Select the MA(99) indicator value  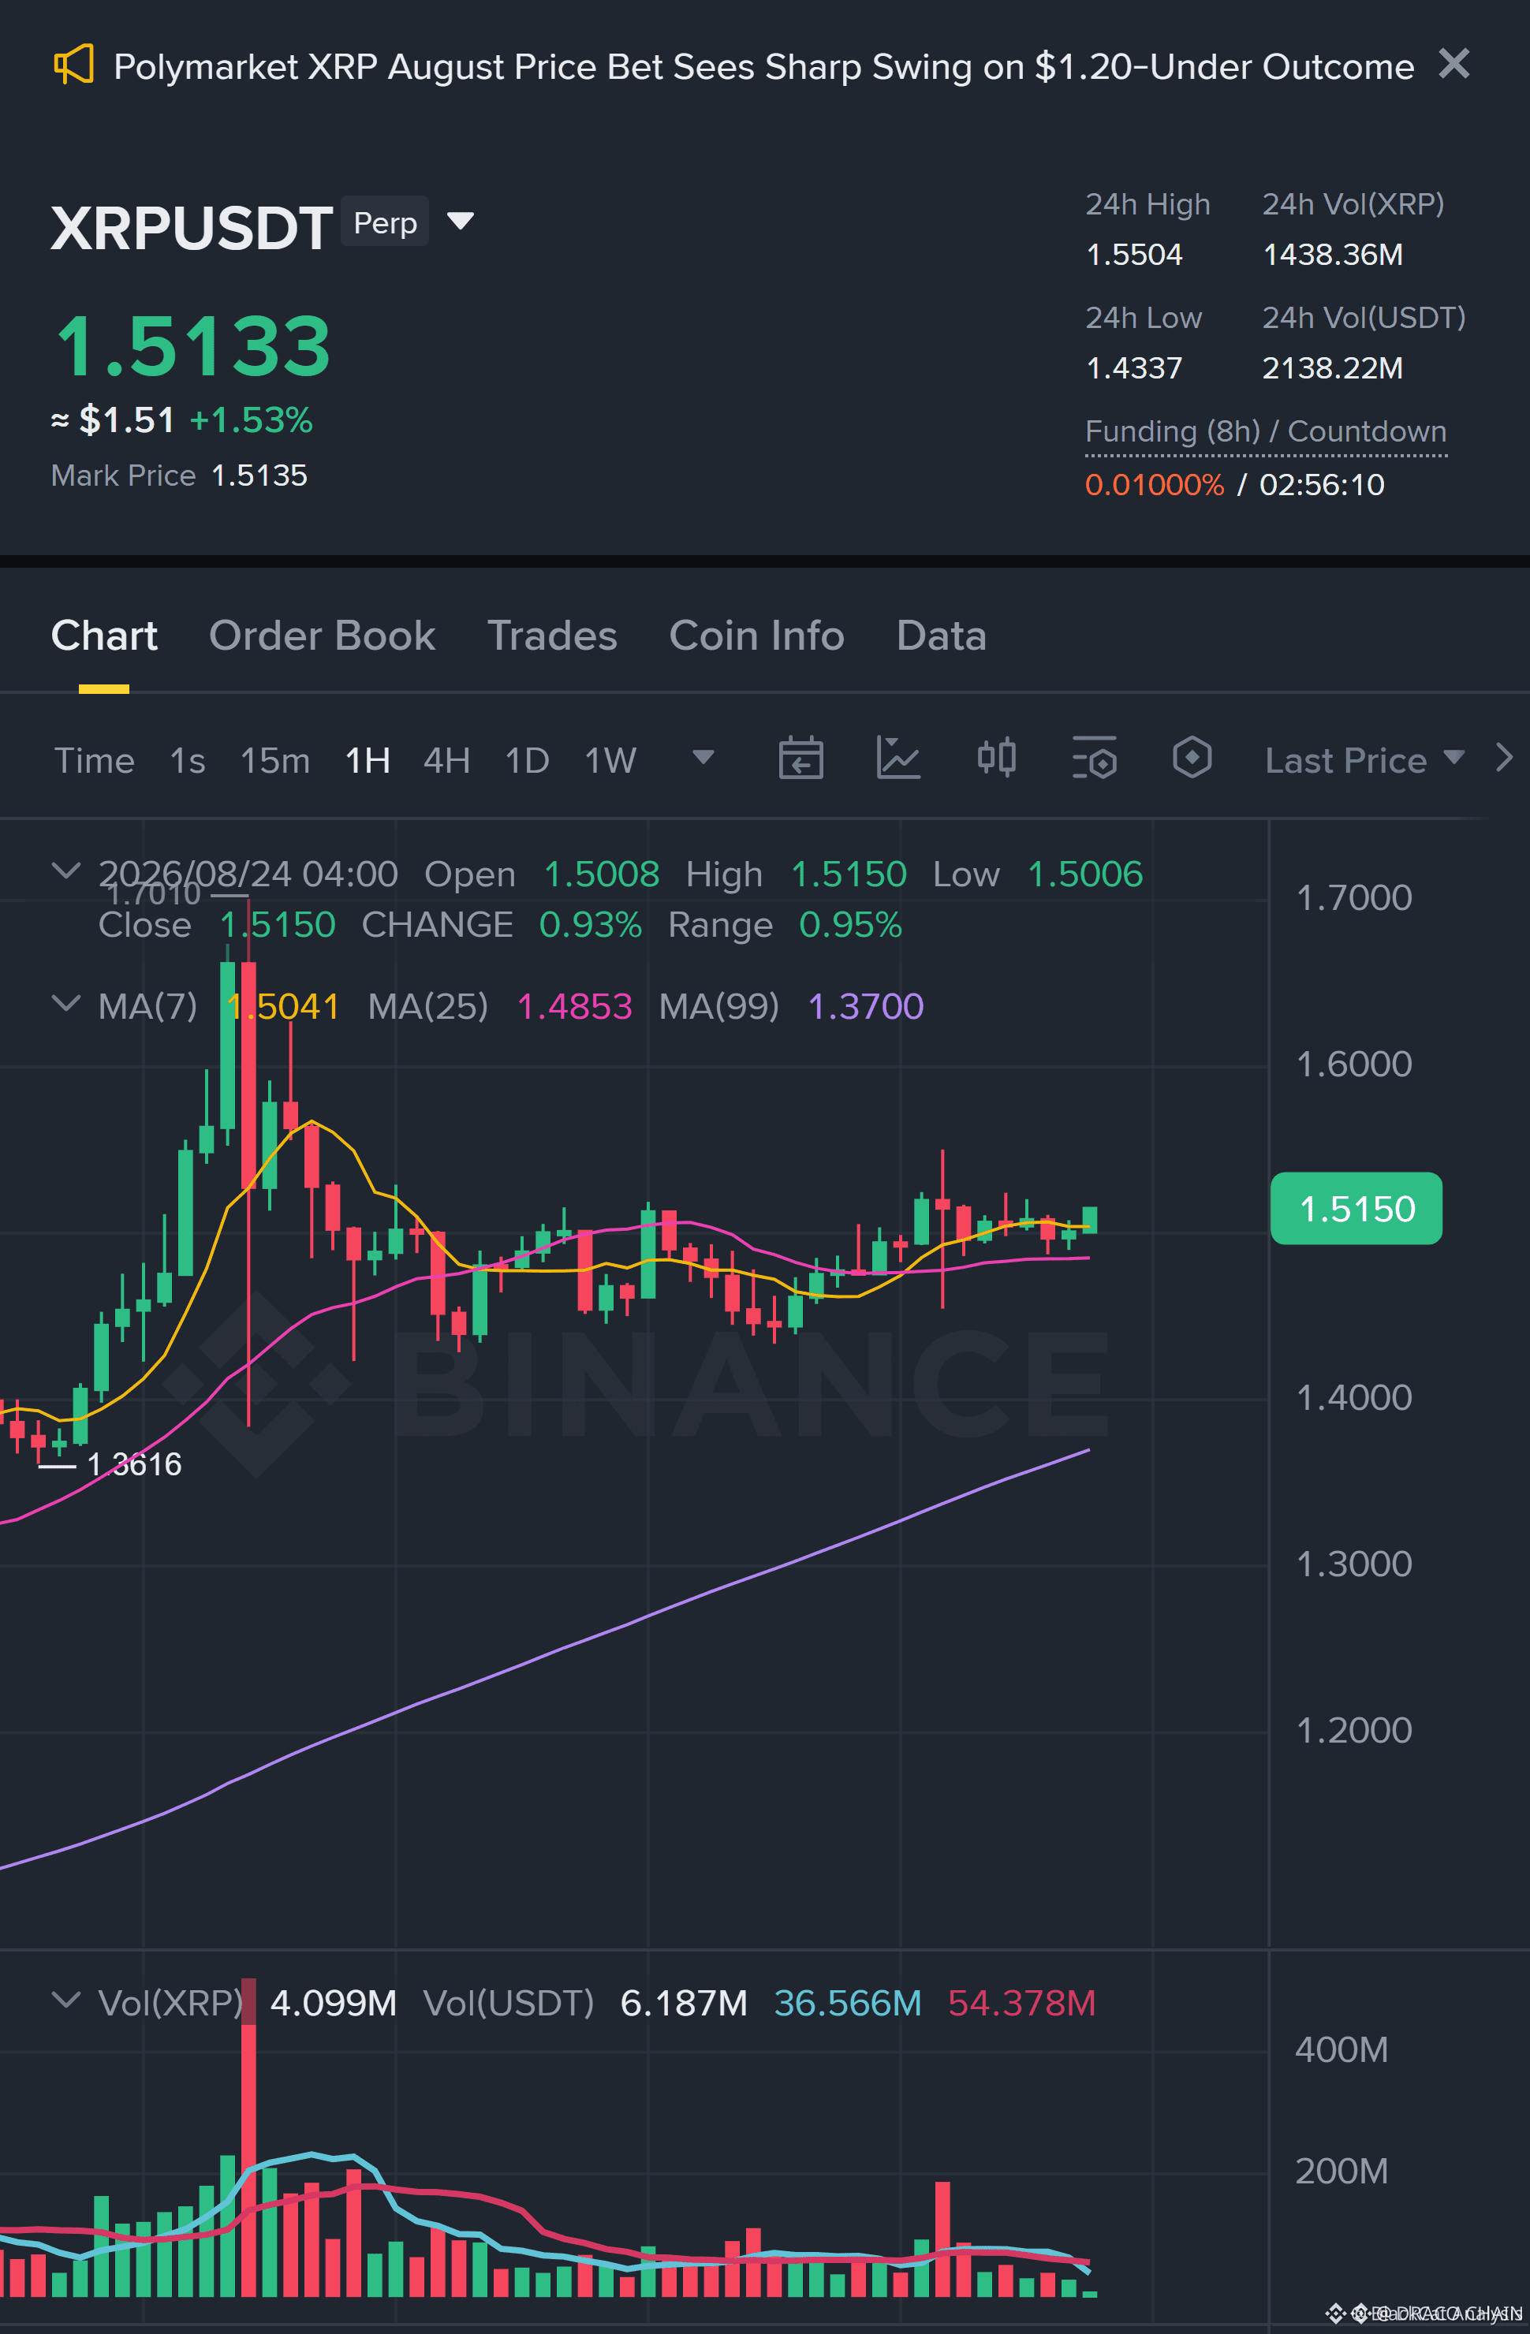[865, 1006]
